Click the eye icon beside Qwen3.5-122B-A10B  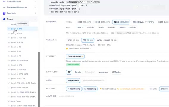(9, 61)
